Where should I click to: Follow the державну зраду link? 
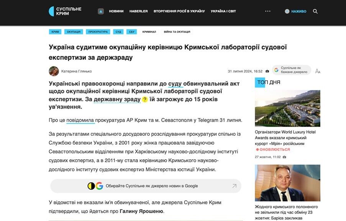[x=117, y=99]
